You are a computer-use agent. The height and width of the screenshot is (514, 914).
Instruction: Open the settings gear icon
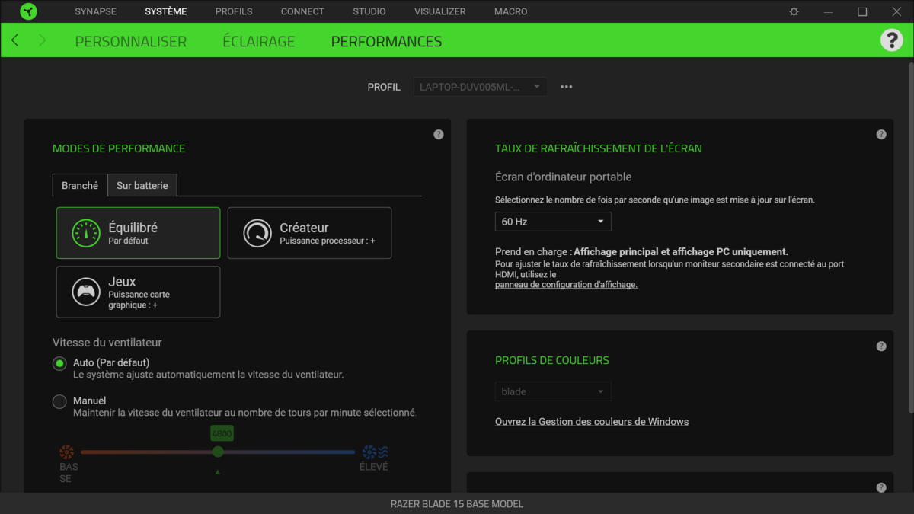coord(794,11)
